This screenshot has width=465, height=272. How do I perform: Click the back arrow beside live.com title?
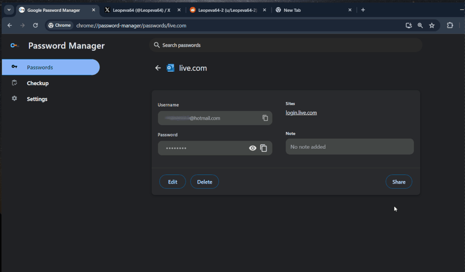(158, 68)
